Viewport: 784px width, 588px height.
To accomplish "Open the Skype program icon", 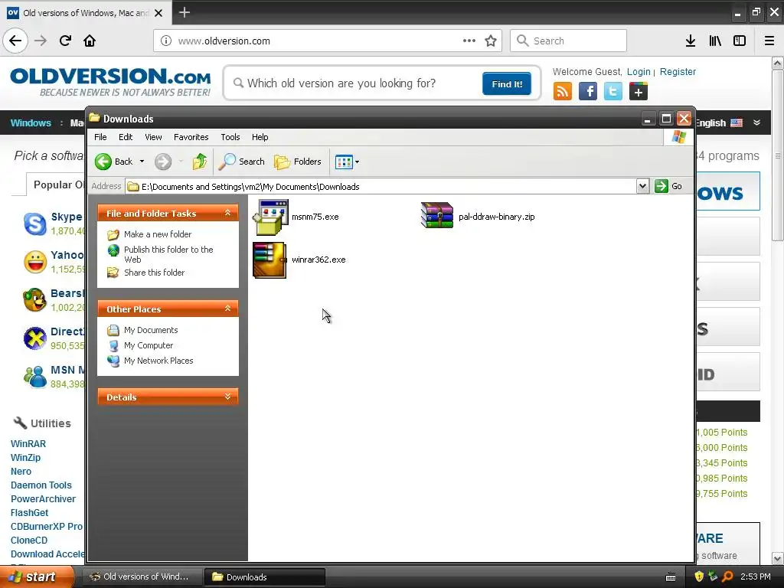I will click(x=35, y=224).
